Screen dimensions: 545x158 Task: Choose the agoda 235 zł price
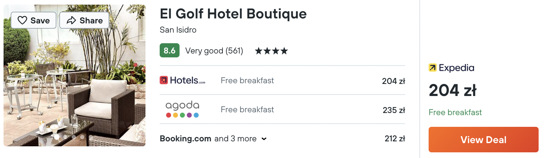click(x=394, y=110)
